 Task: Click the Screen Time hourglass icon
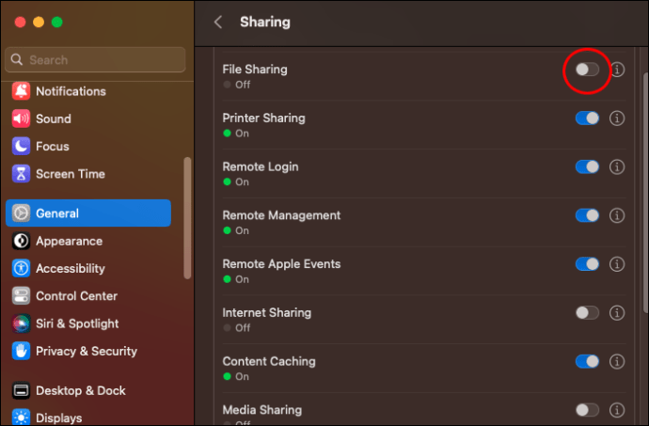coord(21,174)
